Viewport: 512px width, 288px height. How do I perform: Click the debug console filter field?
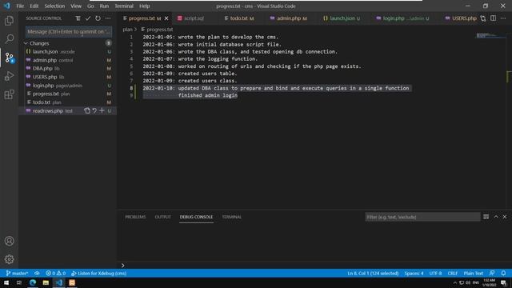tap(422, 217)
